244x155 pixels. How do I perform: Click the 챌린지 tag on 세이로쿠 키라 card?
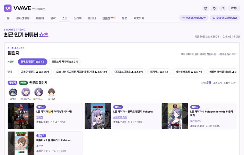(x=118, y=107)
